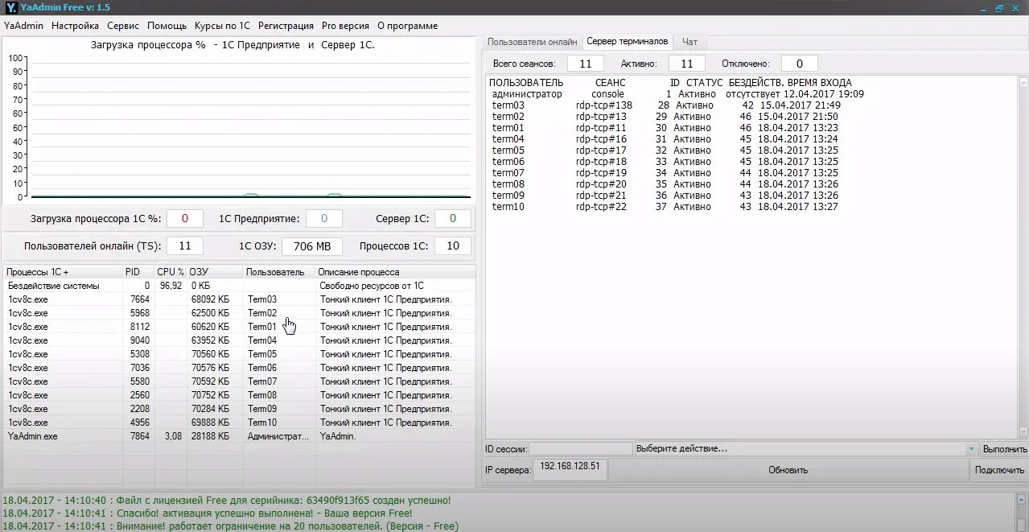Open the Настройка menu
The height and width of the screenshot is (532, 1029).
[x=75, y=26]
